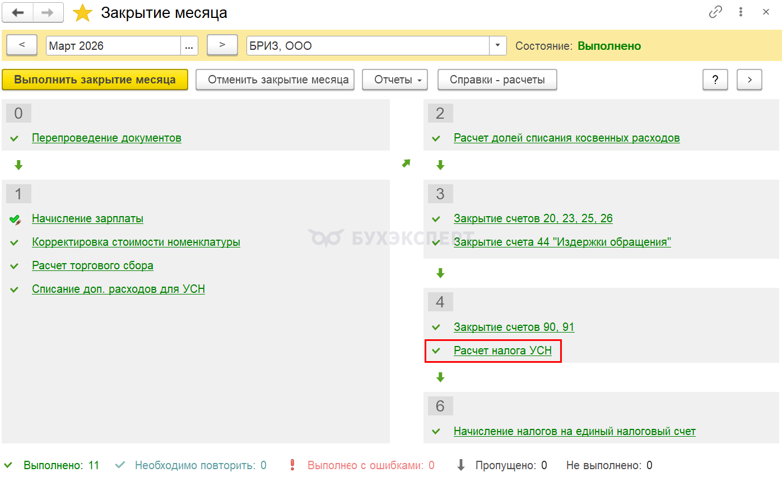782x477 pixels.
Task: Open Расчет торгового сбора link
Action: click(x=92, y=265)
